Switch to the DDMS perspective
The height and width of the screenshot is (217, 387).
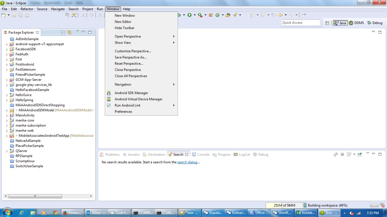pos(357,23)
